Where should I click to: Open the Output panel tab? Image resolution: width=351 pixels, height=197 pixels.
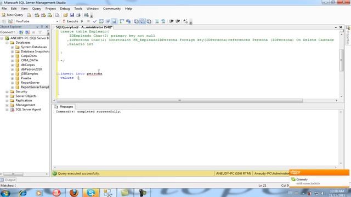click(x=8, y=180)
